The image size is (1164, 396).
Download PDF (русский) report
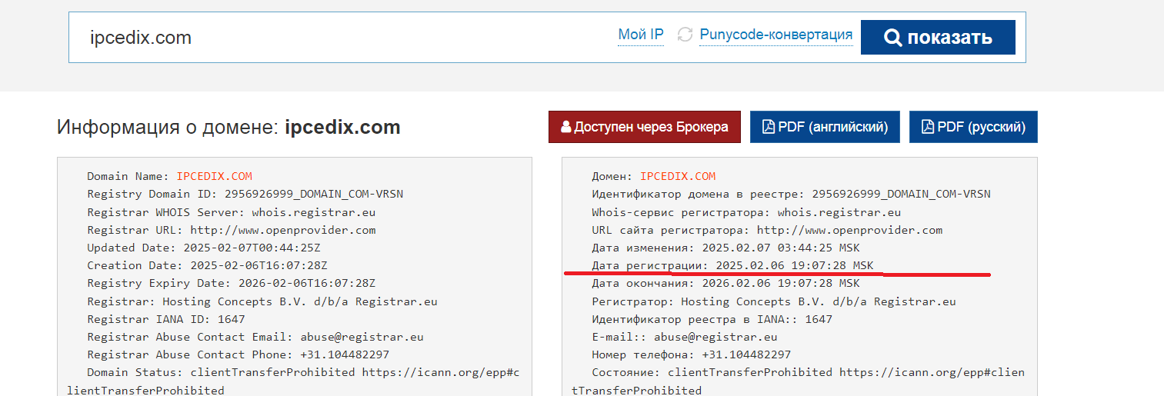(973, 127)
